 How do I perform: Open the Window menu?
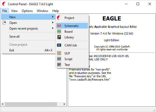[x=42, y=11]
